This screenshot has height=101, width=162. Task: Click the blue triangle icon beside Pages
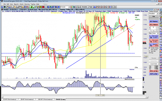(95, 7)
